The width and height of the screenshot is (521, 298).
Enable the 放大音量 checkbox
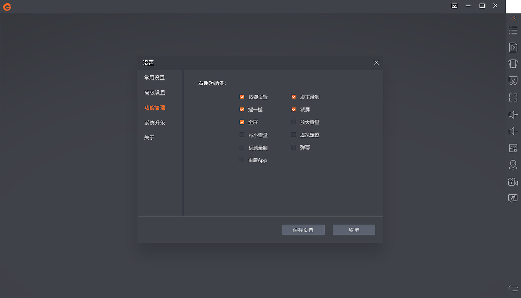pyautogui.click(x=293, y=122)
